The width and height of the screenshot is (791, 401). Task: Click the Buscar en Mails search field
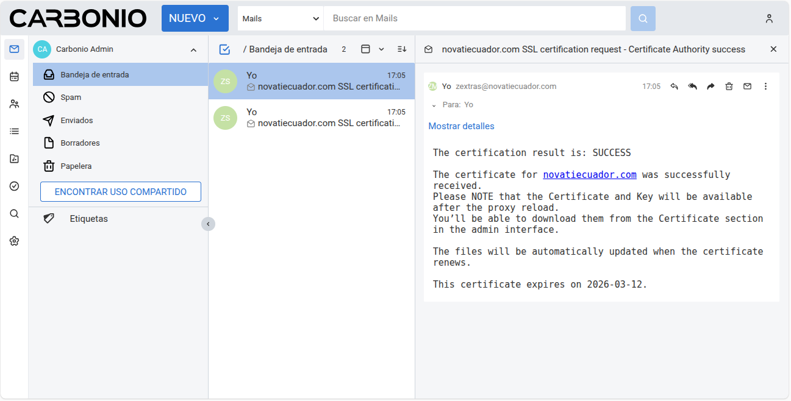pos(474,18)
